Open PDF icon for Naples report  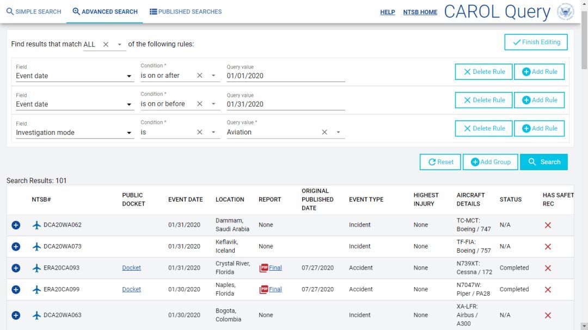click(264, 289)
